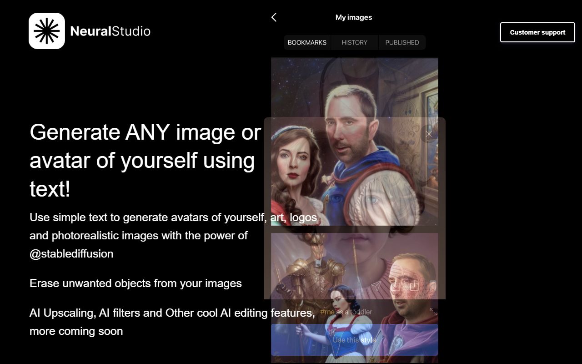Select the paper-plane send icon

coord(376,286)
